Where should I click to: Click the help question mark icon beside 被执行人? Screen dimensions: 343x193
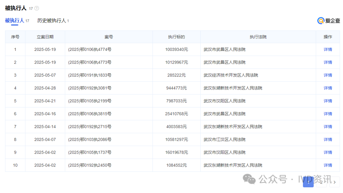[37, 8]
